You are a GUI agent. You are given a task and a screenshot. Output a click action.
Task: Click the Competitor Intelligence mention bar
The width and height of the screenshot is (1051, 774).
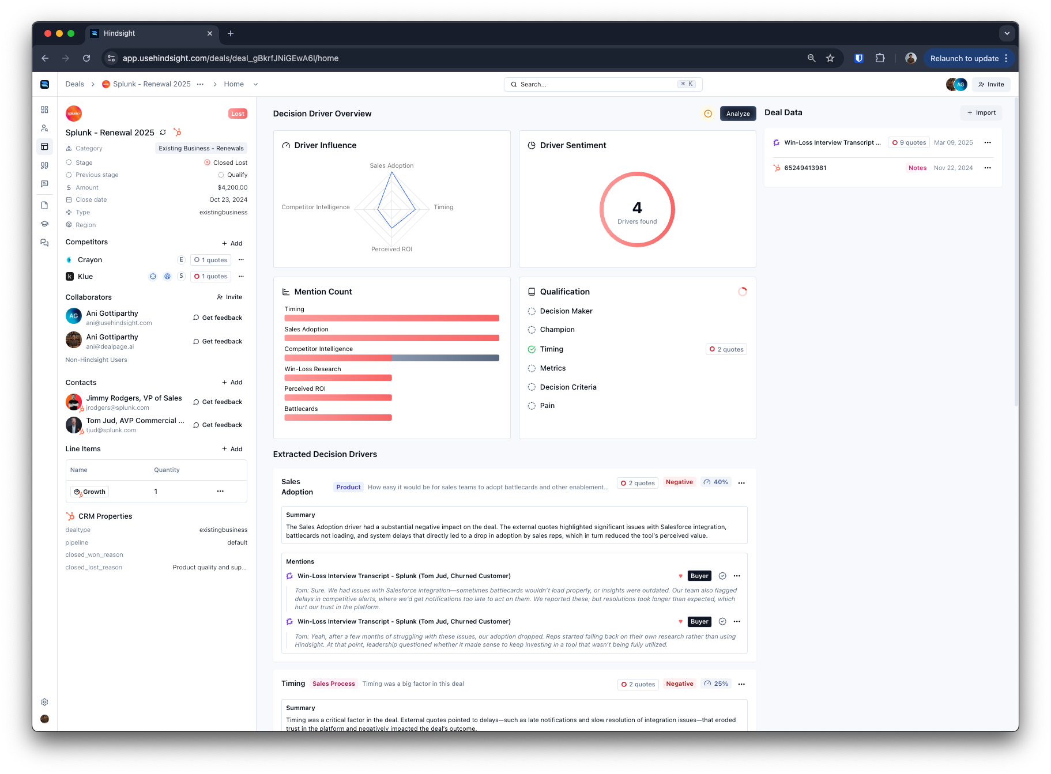[391, 358]
